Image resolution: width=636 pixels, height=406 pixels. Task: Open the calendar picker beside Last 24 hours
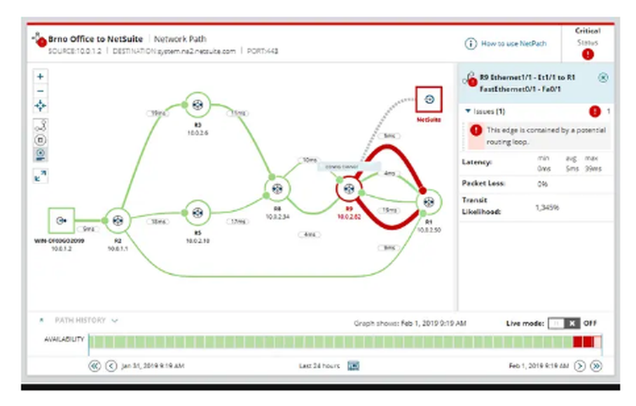point(353,366)
